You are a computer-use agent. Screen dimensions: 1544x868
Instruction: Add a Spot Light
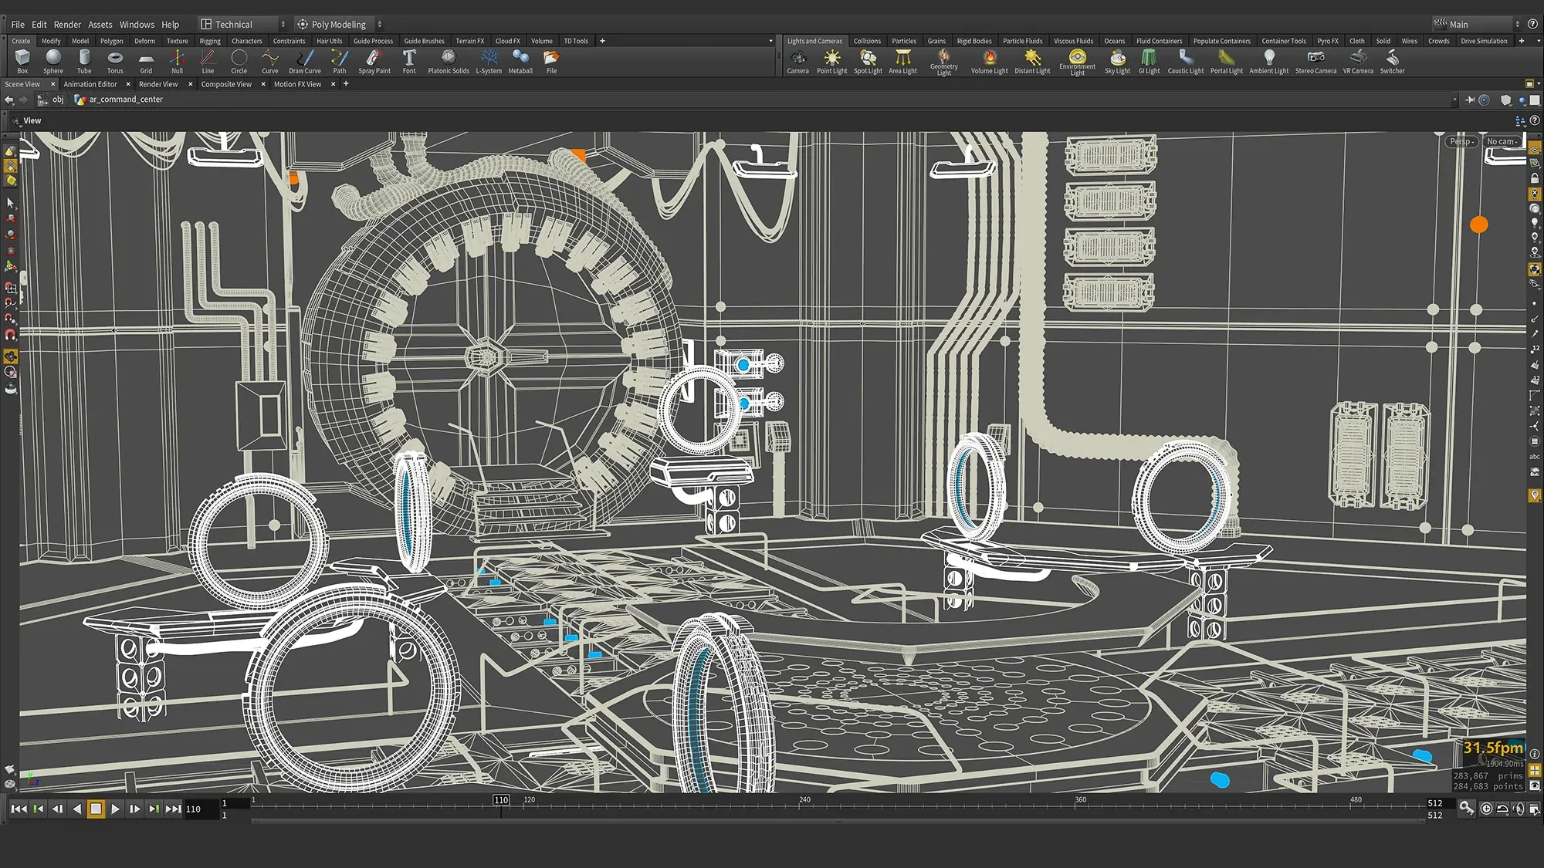pos(868,61)
